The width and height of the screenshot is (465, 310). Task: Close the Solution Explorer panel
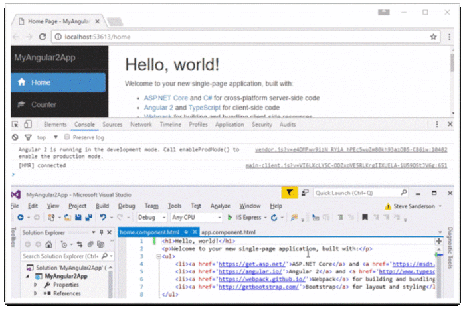click(110, 232)
